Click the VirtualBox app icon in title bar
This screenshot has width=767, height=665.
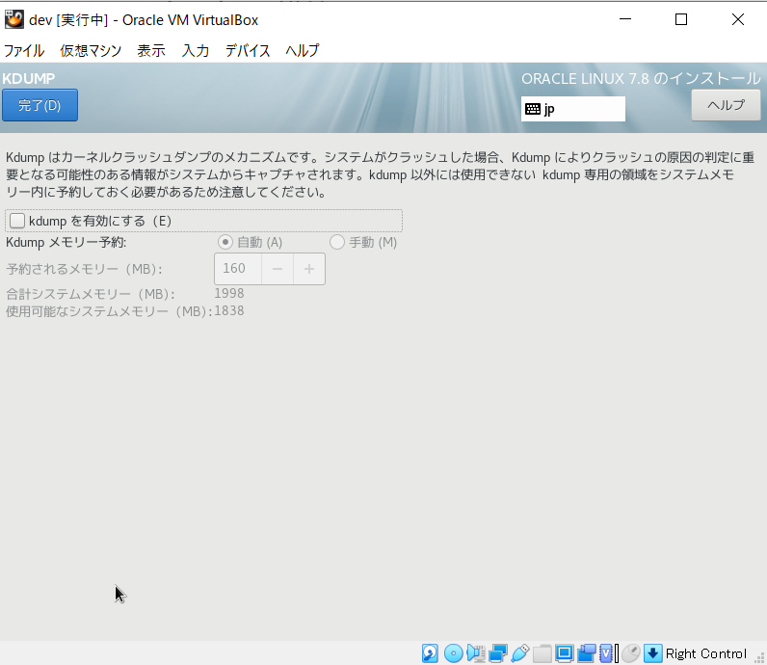tap(14, 19)
